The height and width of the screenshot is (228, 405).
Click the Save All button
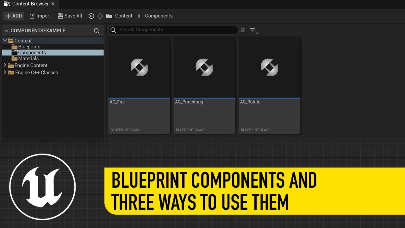pos(70,16)
